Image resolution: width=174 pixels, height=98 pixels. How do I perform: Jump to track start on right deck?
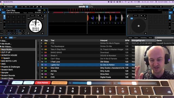point(141,16)
